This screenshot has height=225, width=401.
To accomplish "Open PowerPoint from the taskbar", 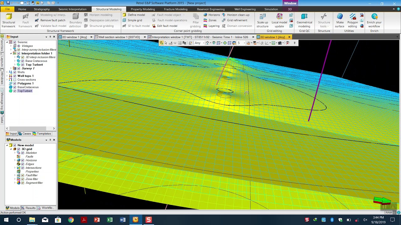I will click(97, 220).
